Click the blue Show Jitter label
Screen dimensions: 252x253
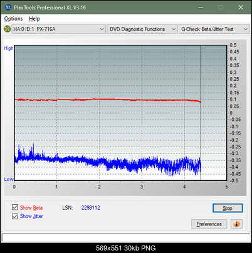point(31,216)
